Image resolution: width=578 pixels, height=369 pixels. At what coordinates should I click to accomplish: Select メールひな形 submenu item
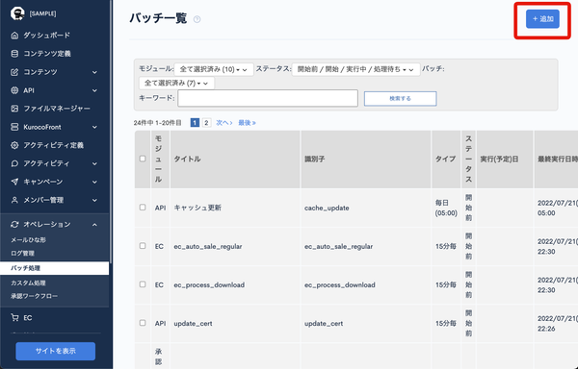pos(28,240)
